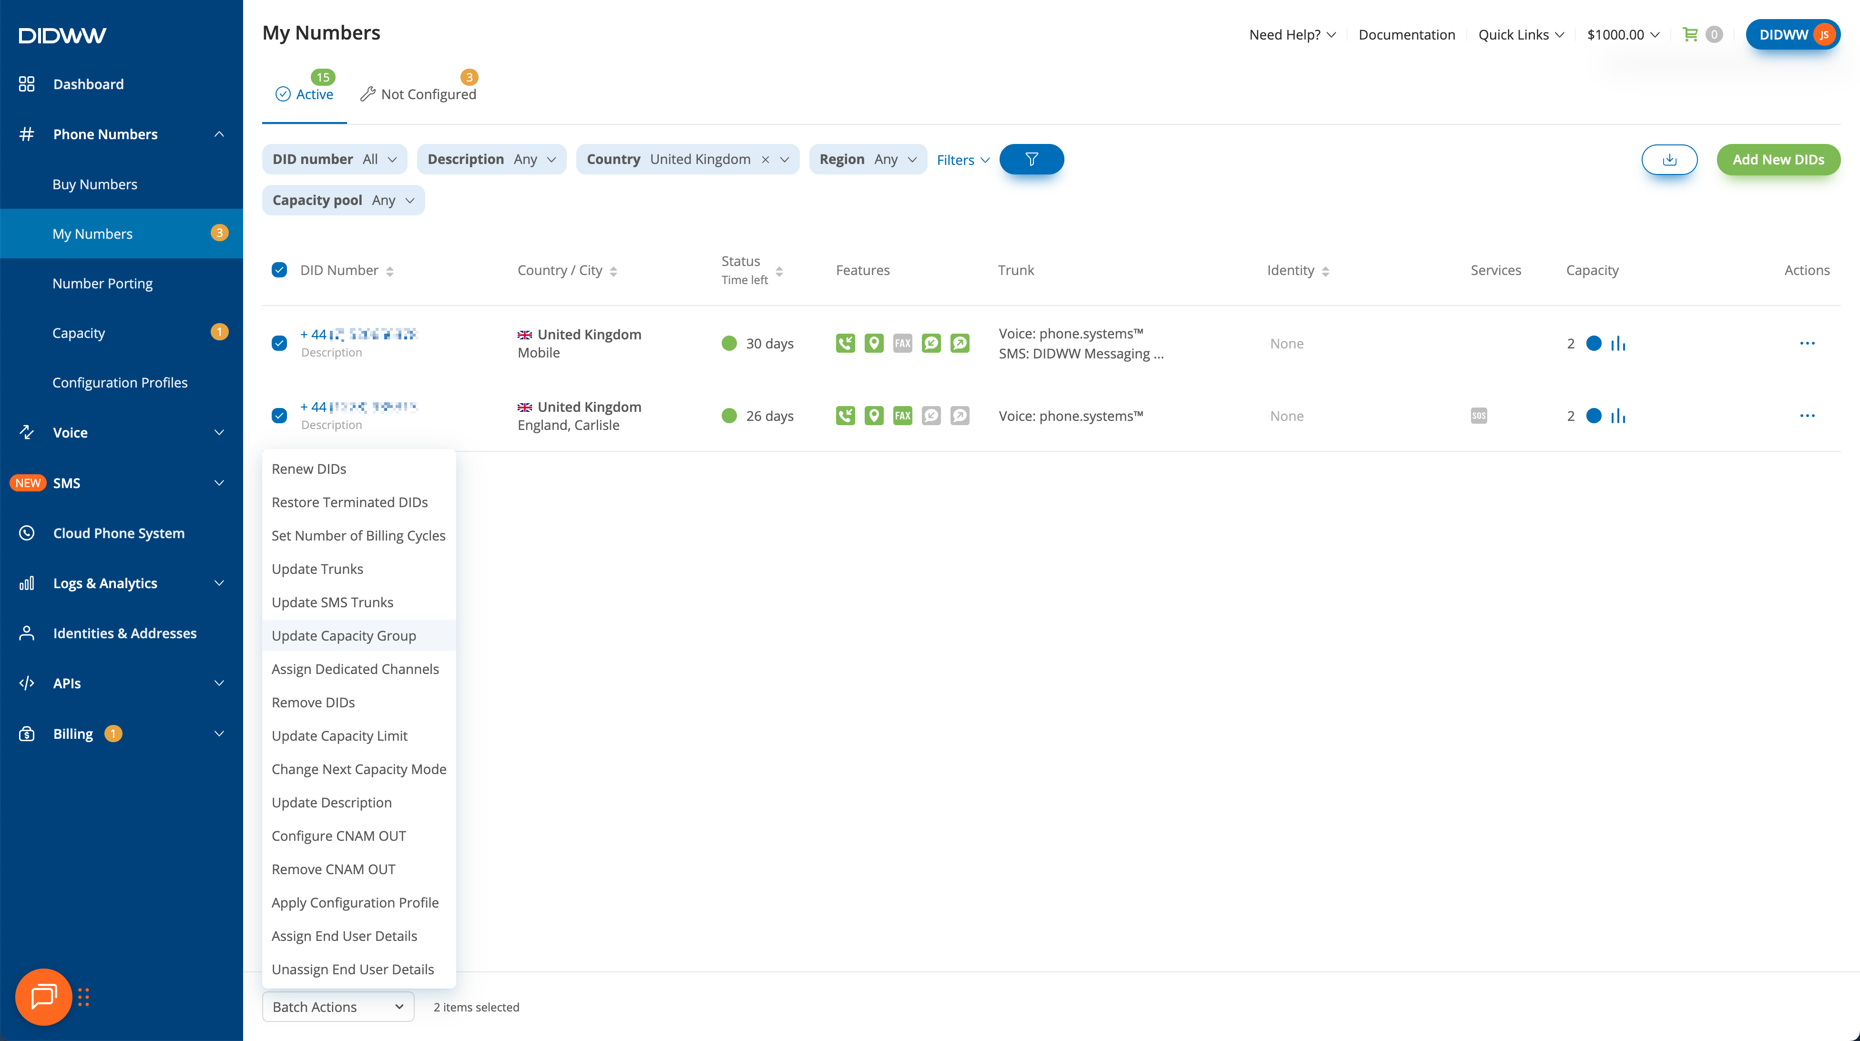Clear the United Kingdom country filter
Viewport: 1860px width, 1041px height.
click(x=766, y=160)
